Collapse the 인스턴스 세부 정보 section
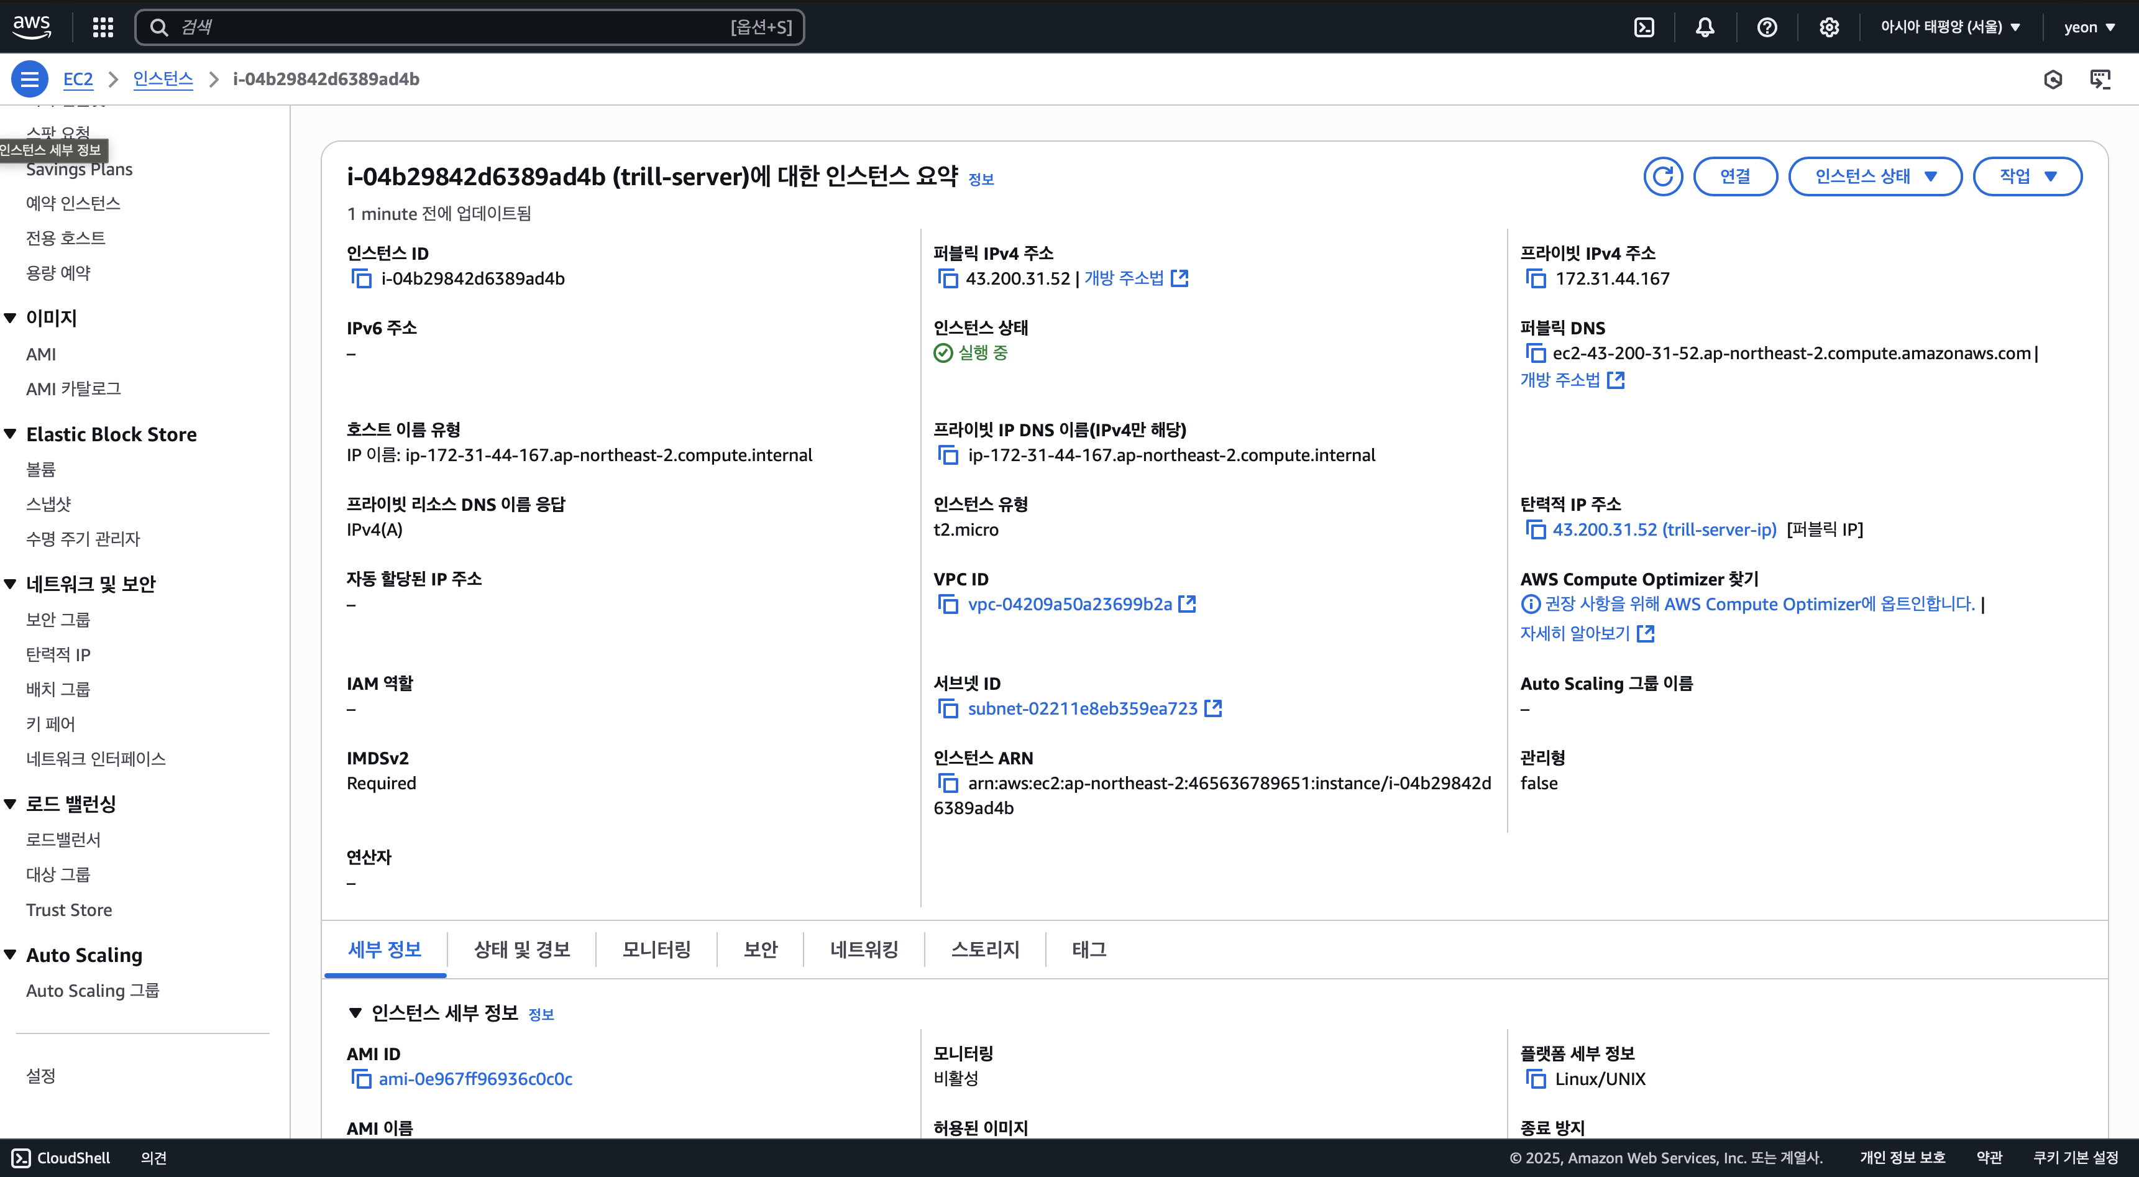Screen dimensions: 2139x1177 [x=355, y=1012]
